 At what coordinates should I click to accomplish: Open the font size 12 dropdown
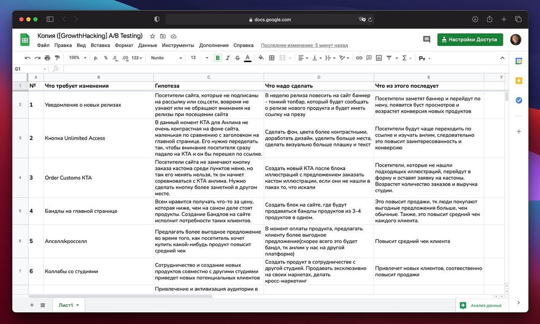coord(200,58)
